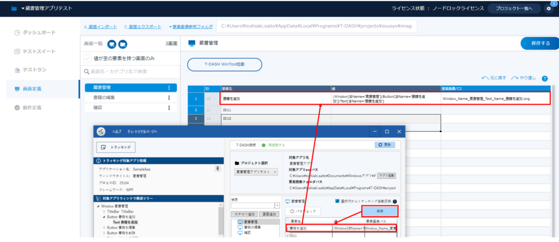Image resolution: width=559 pixels, height=242 pixels.
Task: Click the 保存する button
Action: coord(536,43)
